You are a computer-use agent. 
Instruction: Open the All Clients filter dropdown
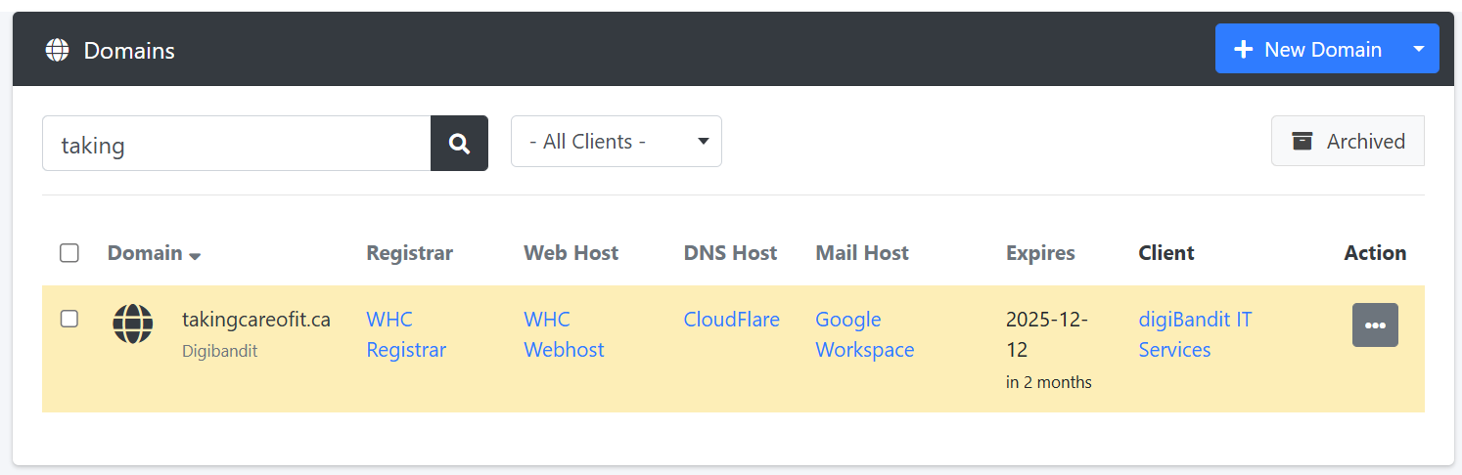click(x=617, y=142)
